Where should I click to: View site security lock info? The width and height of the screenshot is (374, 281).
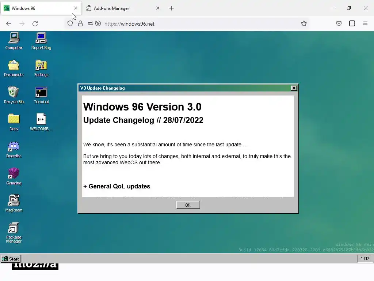[80, 24]
